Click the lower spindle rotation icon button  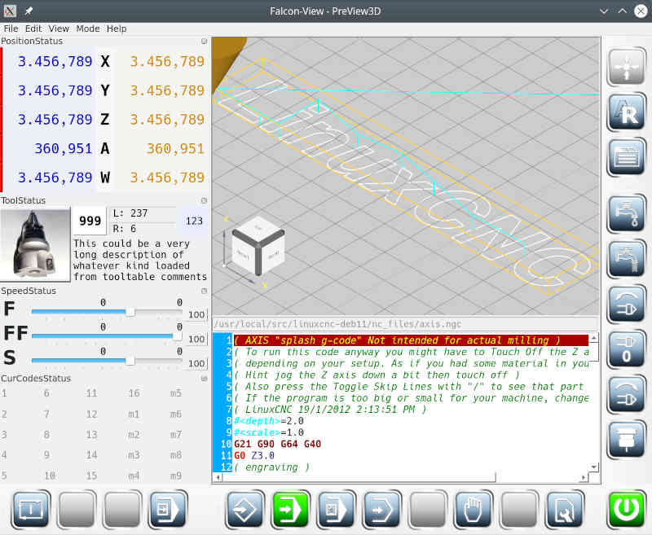pyautogui.click(x=626, y=396)
